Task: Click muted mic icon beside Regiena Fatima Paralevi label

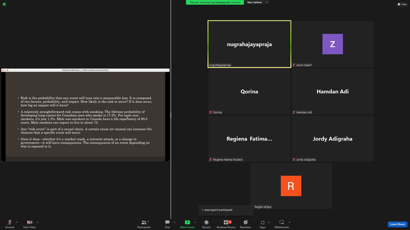Action: 211,160
